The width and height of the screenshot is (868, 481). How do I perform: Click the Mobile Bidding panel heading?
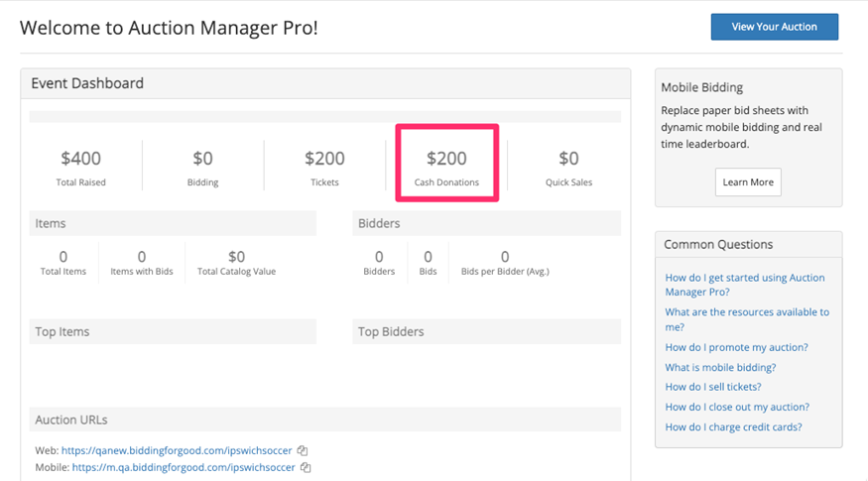click(x=701, y=87)
